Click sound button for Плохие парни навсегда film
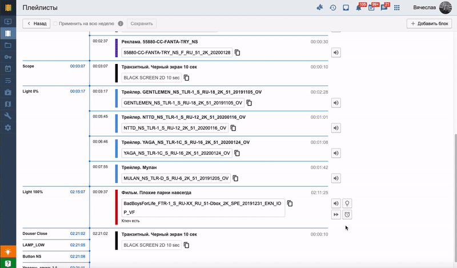 click(336, 203)
